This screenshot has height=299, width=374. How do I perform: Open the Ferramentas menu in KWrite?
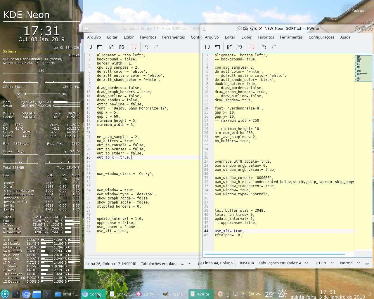(x=291, y=37)
